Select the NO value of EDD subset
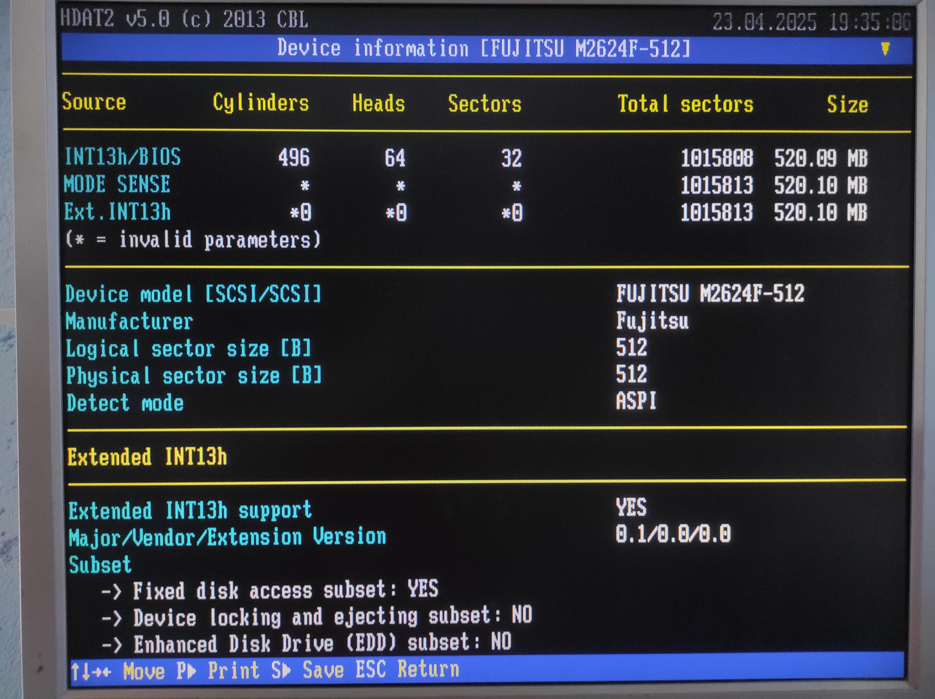Viewport: 935px width, 699px height. pyautogui.click(x=500, y=642)
